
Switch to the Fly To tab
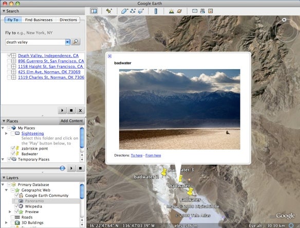pos(13,19)
